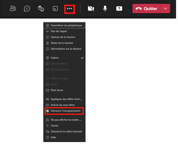Open the More actions ellipsis menu
Screen dimensions: 178x148
point(69,9)
